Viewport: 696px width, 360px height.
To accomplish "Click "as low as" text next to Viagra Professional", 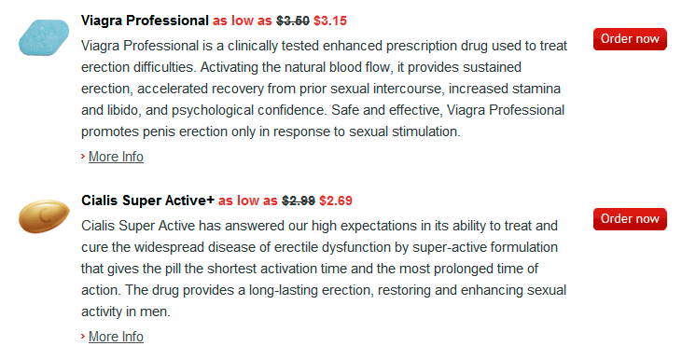I will [243, 21].
